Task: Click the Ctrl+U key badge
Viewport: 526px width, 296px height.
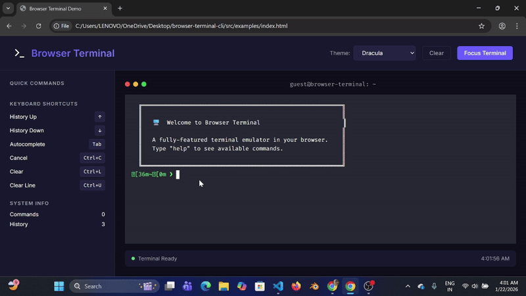Action: click(92, 185)
